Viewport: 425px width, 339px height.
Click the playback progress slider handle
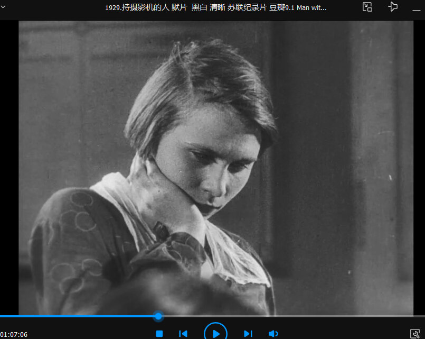coord(158,316)
